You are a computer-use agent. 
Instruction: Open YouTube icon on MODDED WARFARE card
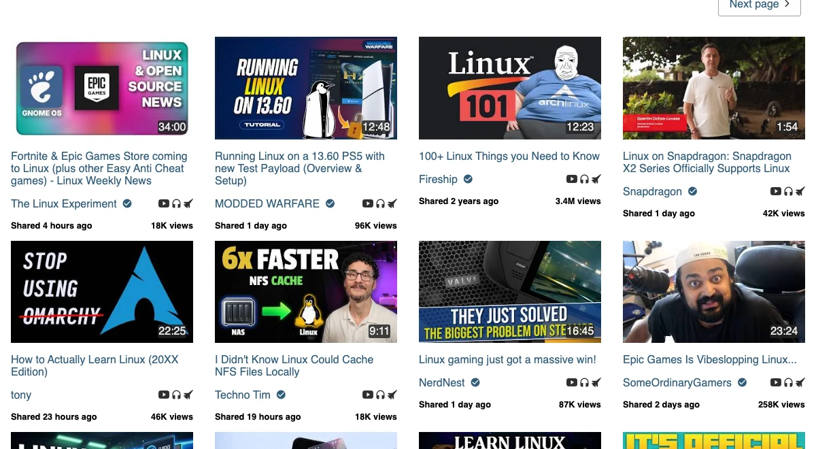pos(368,203)
